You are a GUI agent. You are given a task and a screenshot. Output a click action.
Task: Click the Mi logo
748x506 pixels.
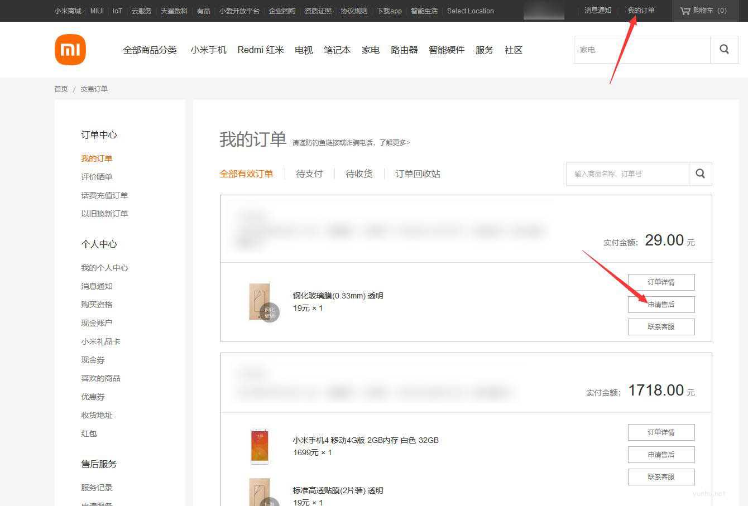70,49
